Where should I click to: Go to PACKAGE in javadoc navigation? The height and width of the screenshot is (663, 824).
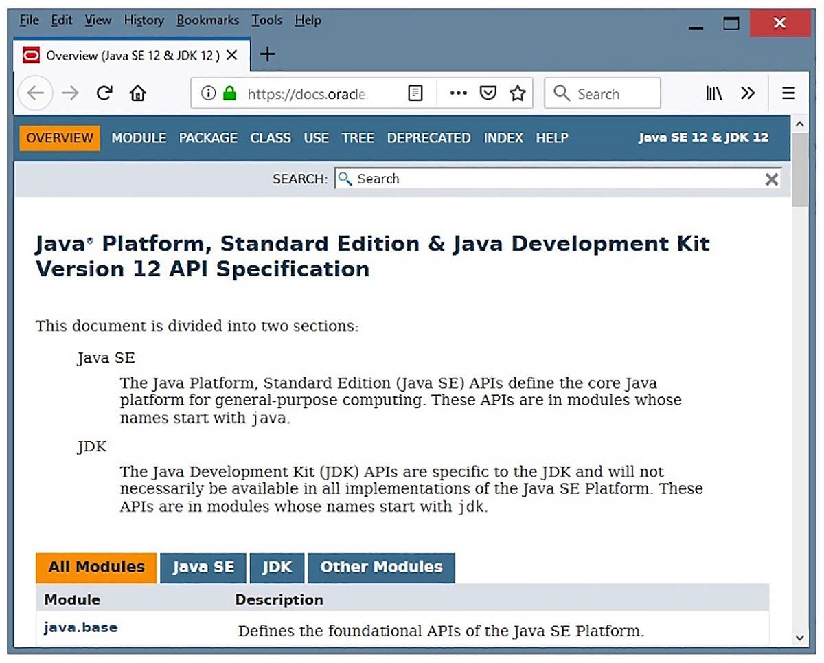(208, 138)
